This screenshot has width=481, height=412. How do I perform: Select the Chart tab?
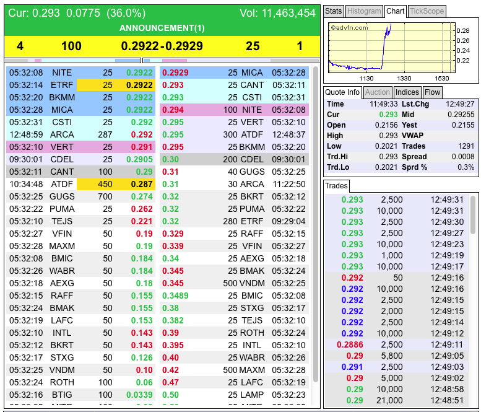click(x=395, y=11)
